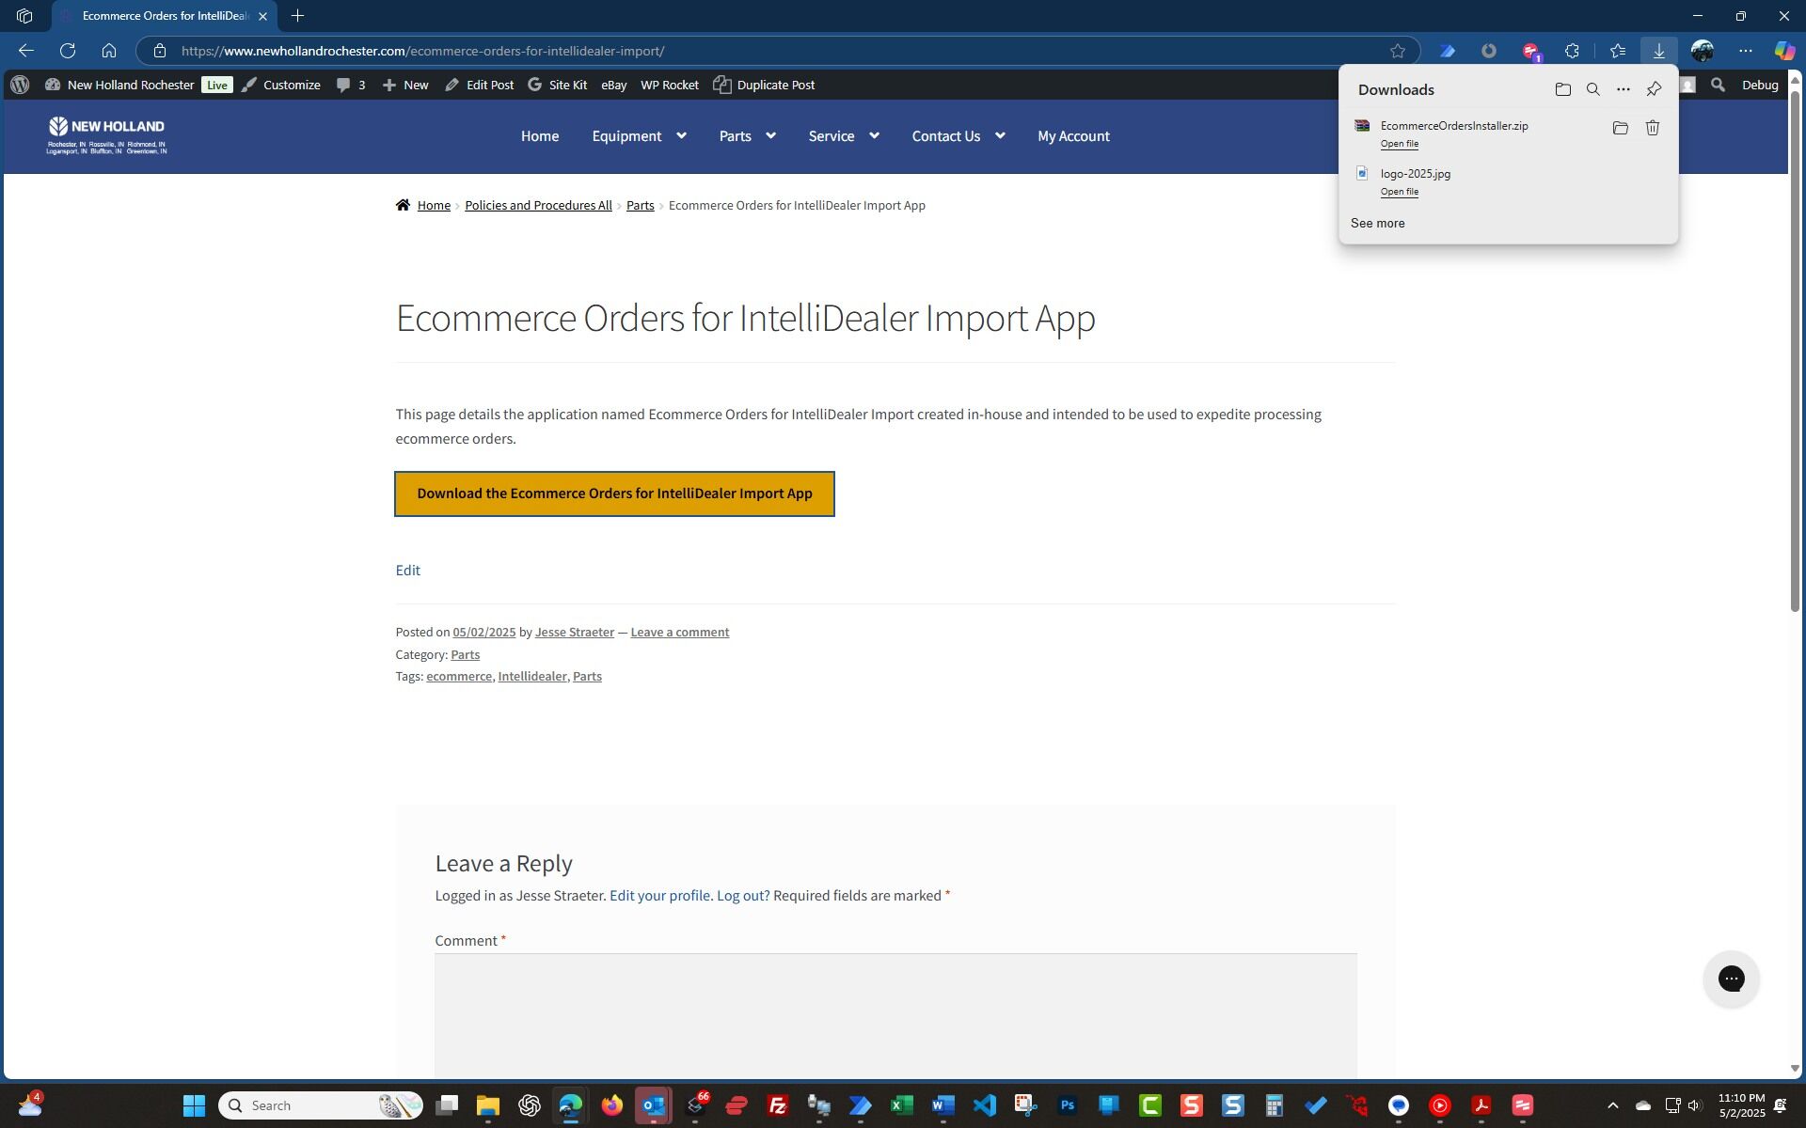Delete EcommerceOrdersInstaller.zip with trash icon
This screenshot has height=1128, width=1806.
pyautogui.click(x=1652, y=128)
